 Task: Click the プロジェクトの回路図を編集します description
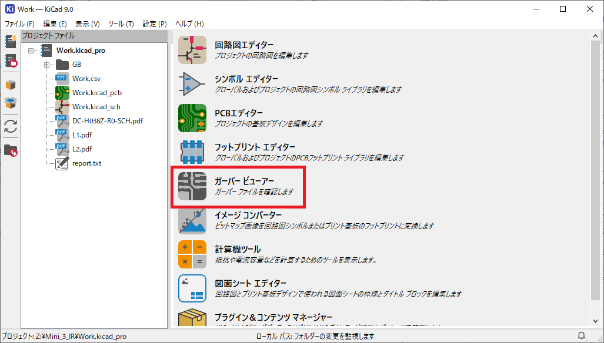[x=262, y=55]
